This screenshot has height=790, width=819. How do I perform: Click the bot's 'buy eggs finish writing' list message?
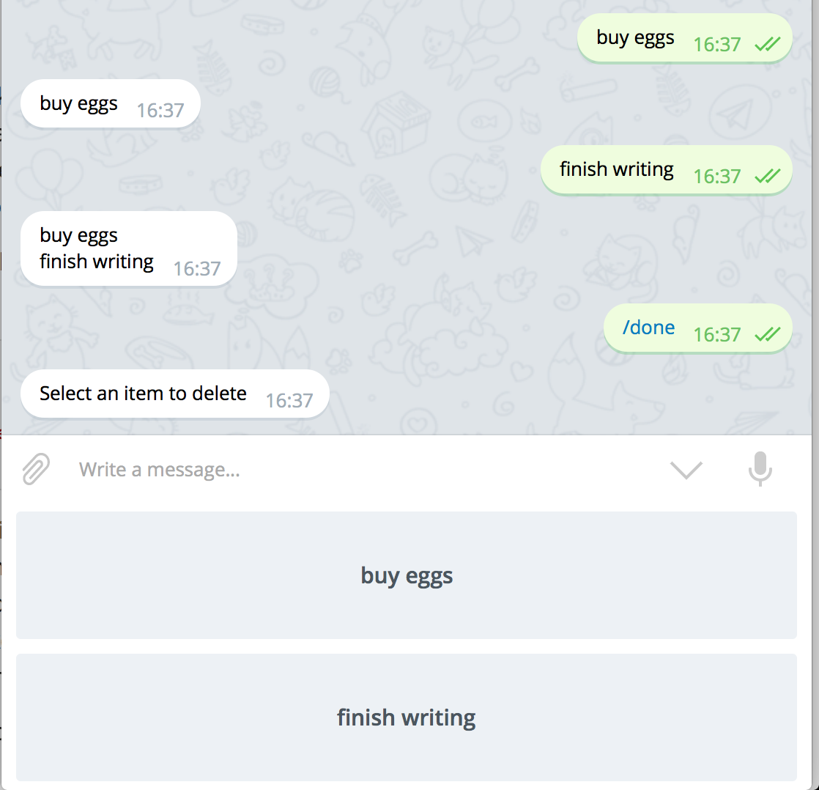click(x=95, y=248)
